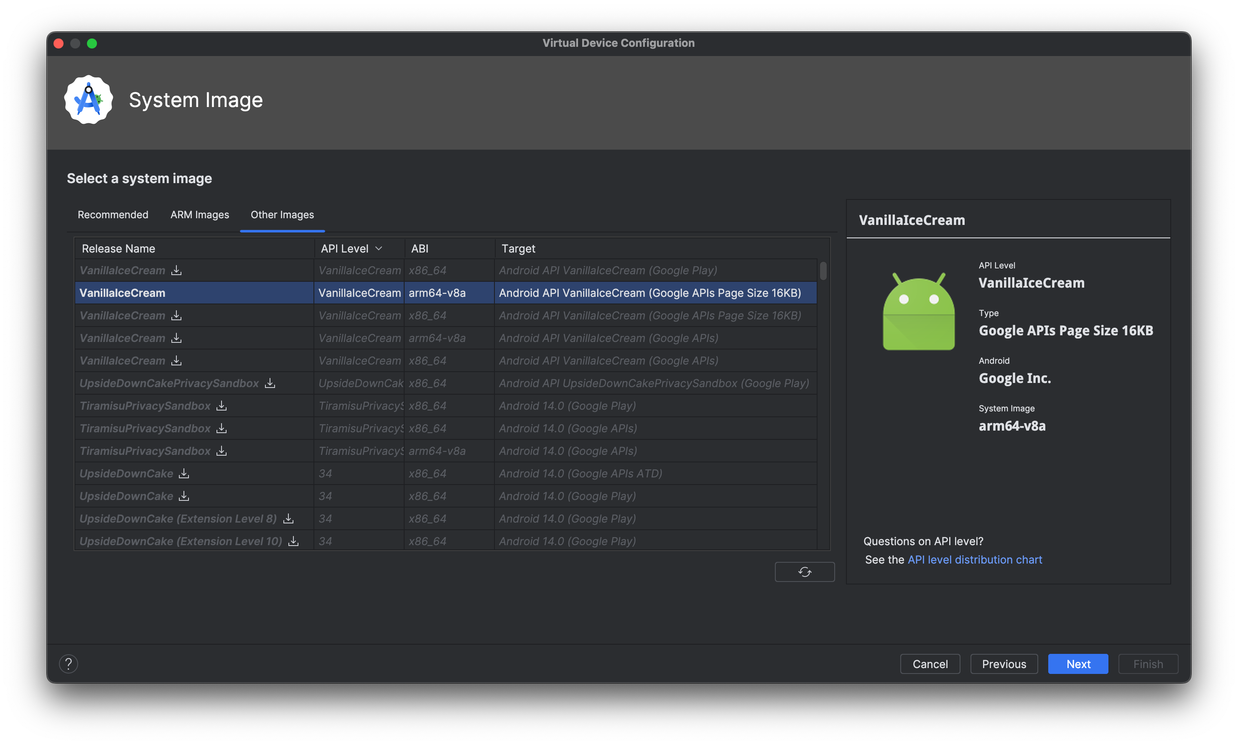The height and width of the screenshot is (745, 1238).
Task: Click the Previous button to go back
Action: [1004, 663]
